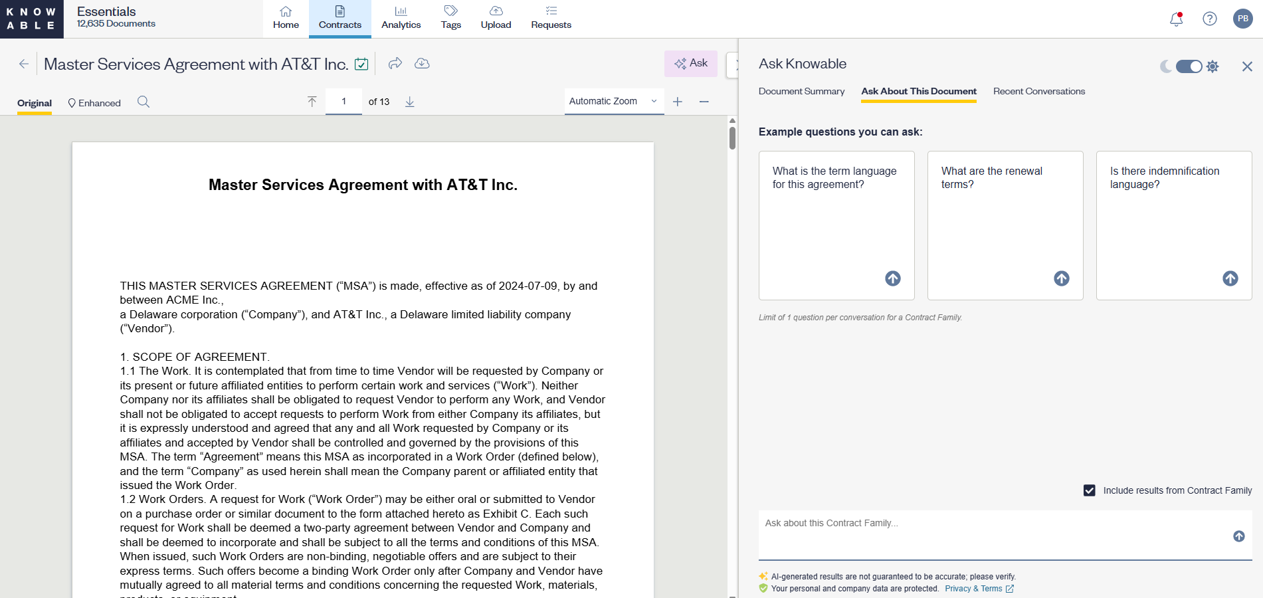The height and width of the screenshot is (598, 1263).
Task: Open the Analytics section
Action: click(401, 19)
